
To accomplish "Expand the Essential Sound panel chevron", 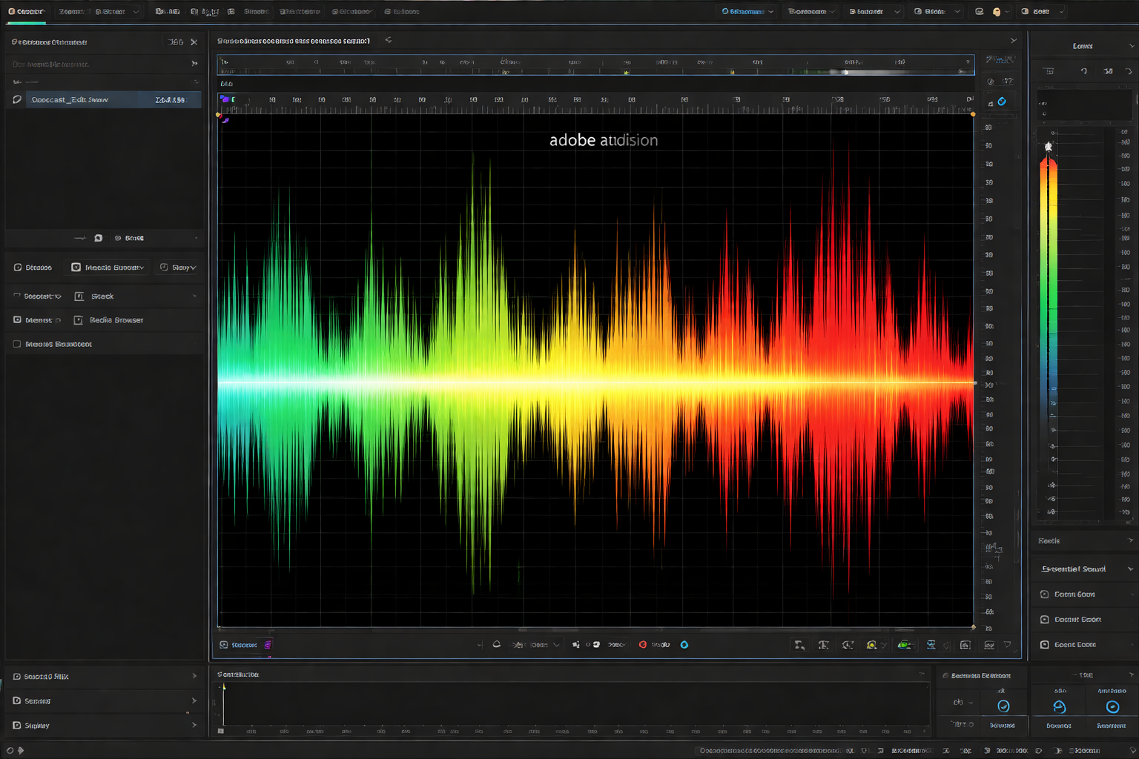I will point(1130,569).
